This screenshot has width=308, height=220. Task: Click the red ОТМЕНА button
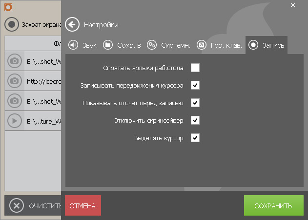[83, 205]
